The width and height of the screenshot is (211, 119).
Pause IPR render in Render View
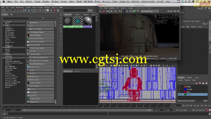pyautogui.click(x=168, y=11)
